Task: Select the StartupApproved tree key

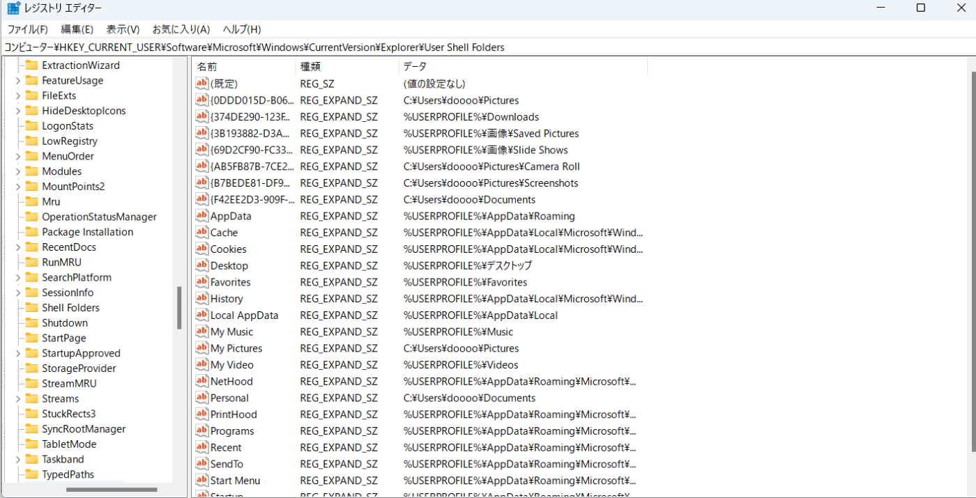Action: point(81,353)
